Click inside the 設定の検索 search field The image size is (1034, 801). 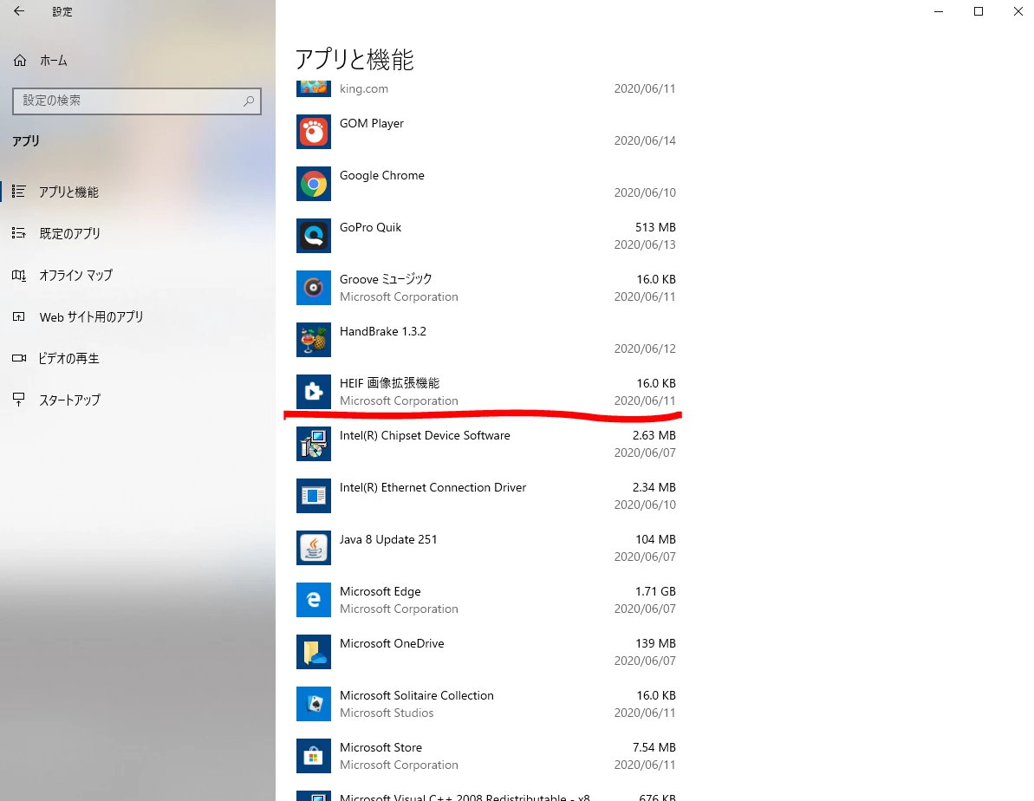[136, 101]
